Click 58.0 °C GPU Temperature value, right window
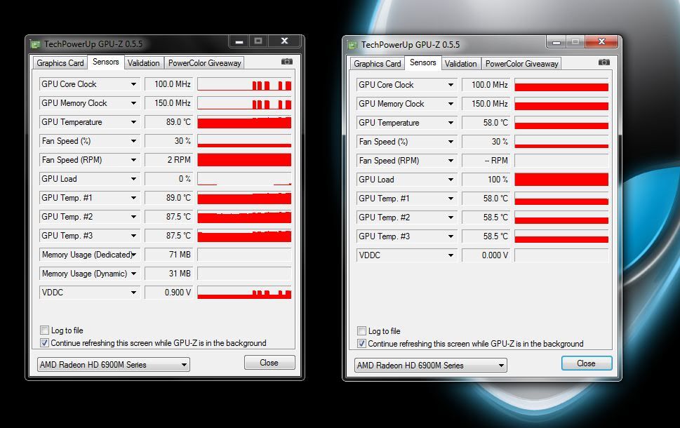680x428 pixels. [486, 123]
